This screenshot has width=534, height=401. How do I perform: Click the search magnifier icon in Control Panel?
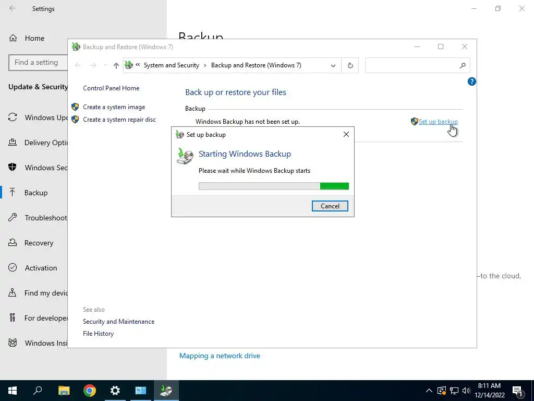[x=462, y=65]
